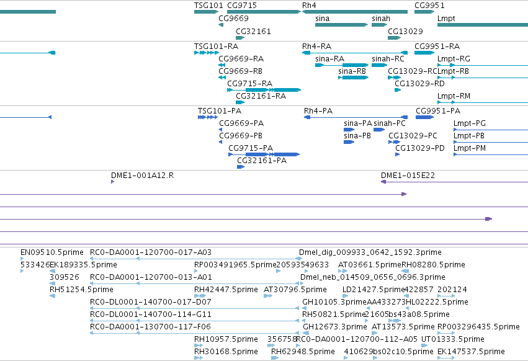Click the CG13029 gene feature

click(x=395, y=38)
